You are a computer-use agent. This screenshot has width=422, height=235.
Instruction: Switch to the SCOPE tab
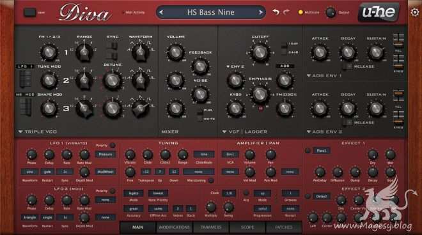point(247,227)
